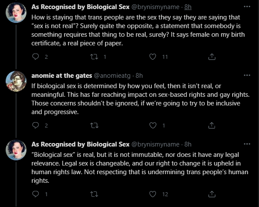Open first tweet's brynismyname avatar photo
The width and height of the screenshot is (259, 207).
point(16,13)
